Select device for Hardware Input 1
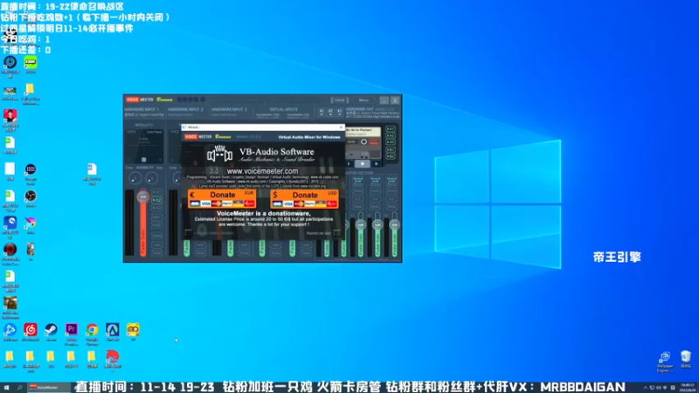 click(x=143, y=114)
